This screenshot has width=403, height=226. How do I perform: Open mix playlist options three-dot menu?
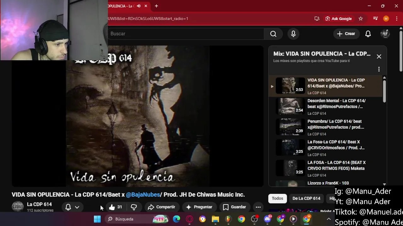(x=379, y=69)
